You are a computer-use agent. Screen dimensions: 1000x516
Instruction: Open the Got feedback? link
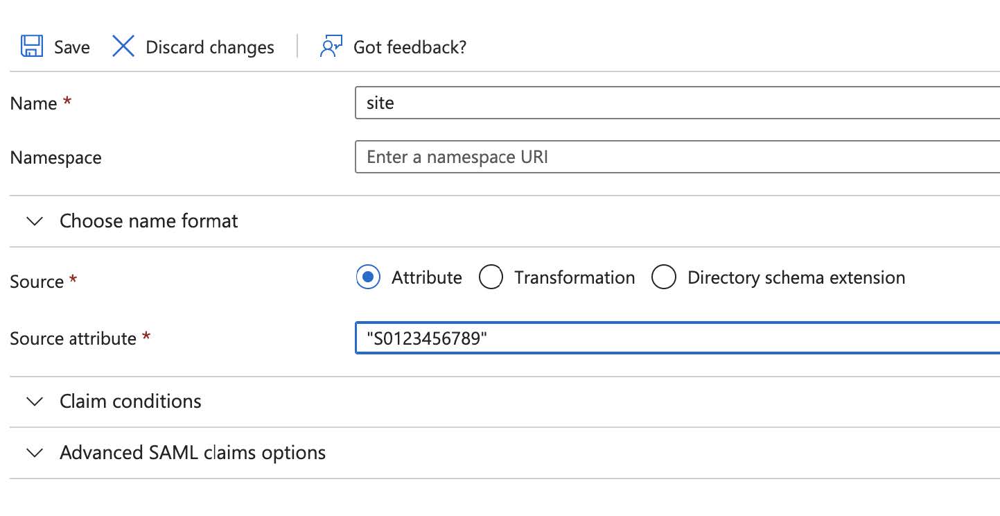(410, 47)
